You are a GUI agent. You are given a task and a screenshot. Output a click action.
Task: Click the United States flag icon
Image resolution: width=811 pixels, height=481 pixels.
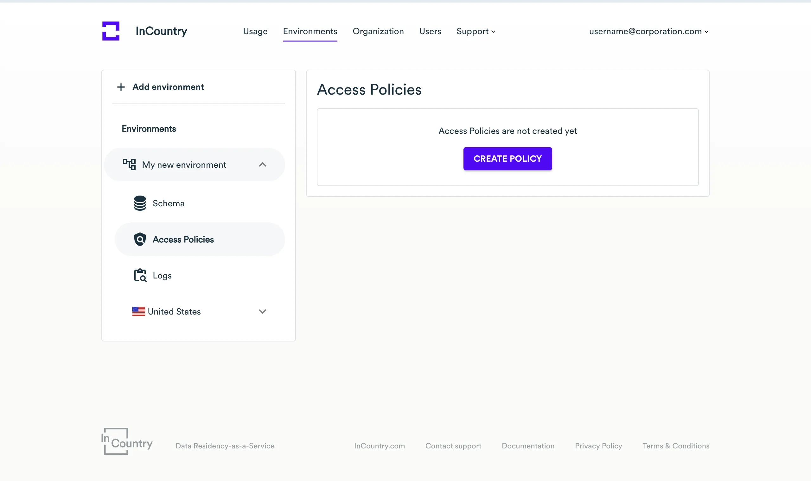[139, 311]
